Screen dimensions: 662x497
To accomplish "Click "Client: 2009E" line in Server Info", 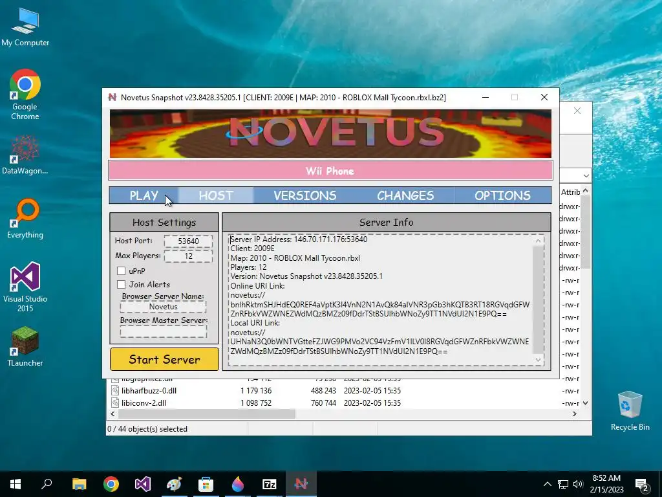I will tap(253, 248).
